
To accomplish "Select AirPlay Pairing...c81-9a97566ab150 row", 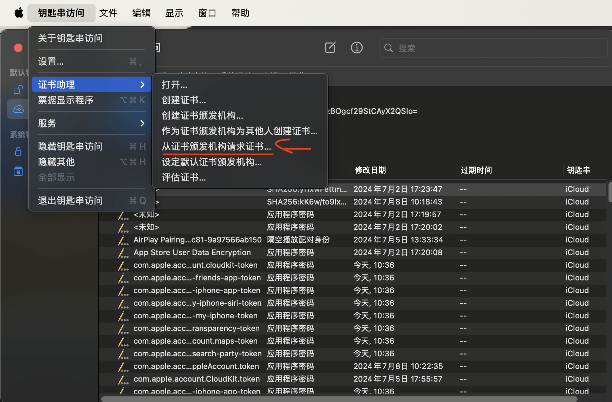I will tap(352, 240).
